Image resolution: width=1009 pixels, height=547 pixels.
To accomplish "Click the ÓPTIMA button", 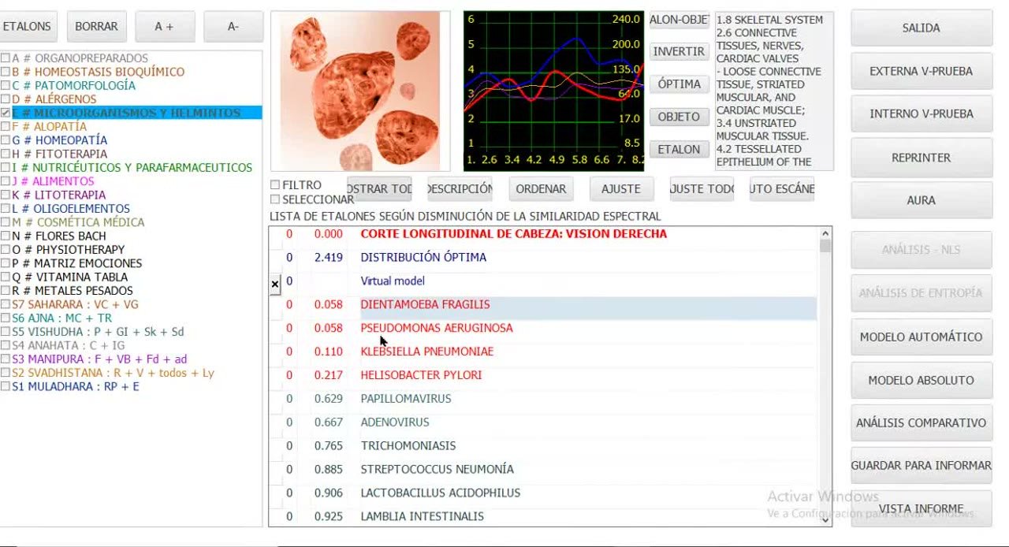I will tap(679, 84).
